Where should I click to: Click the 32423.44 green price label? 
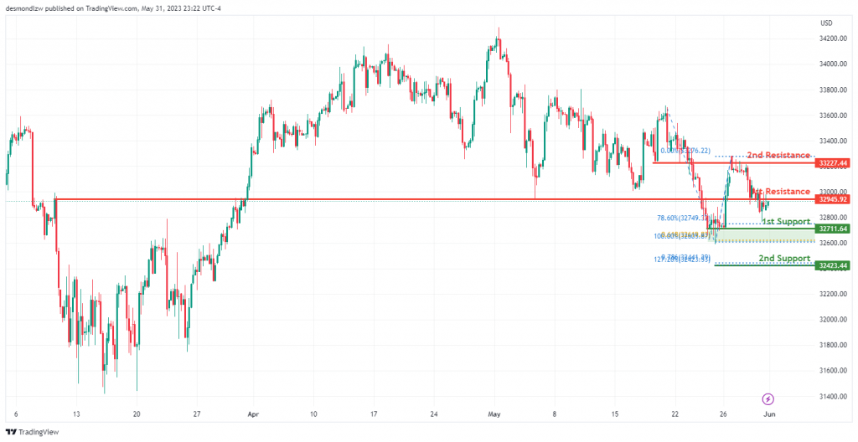832,265
